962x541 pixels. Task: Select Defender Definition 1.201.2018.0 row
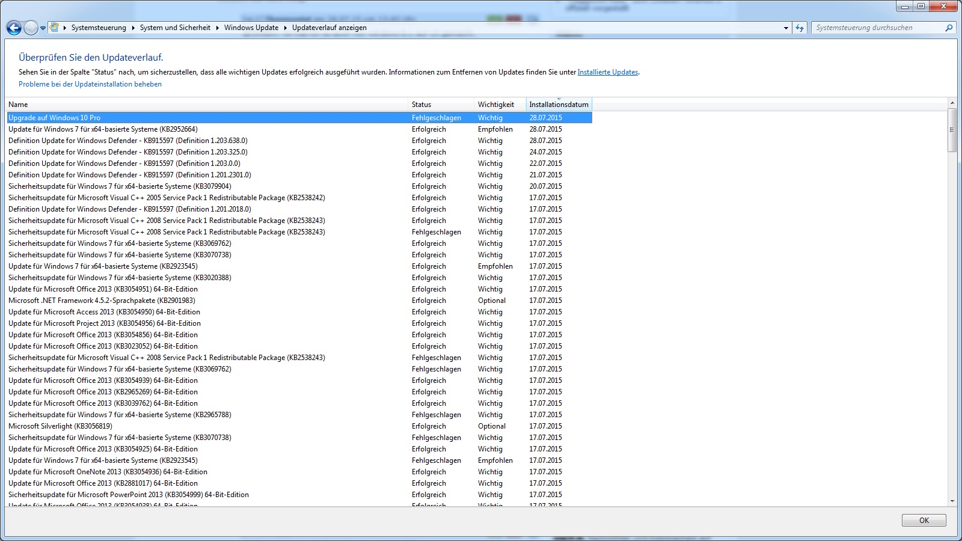point(299,209)
